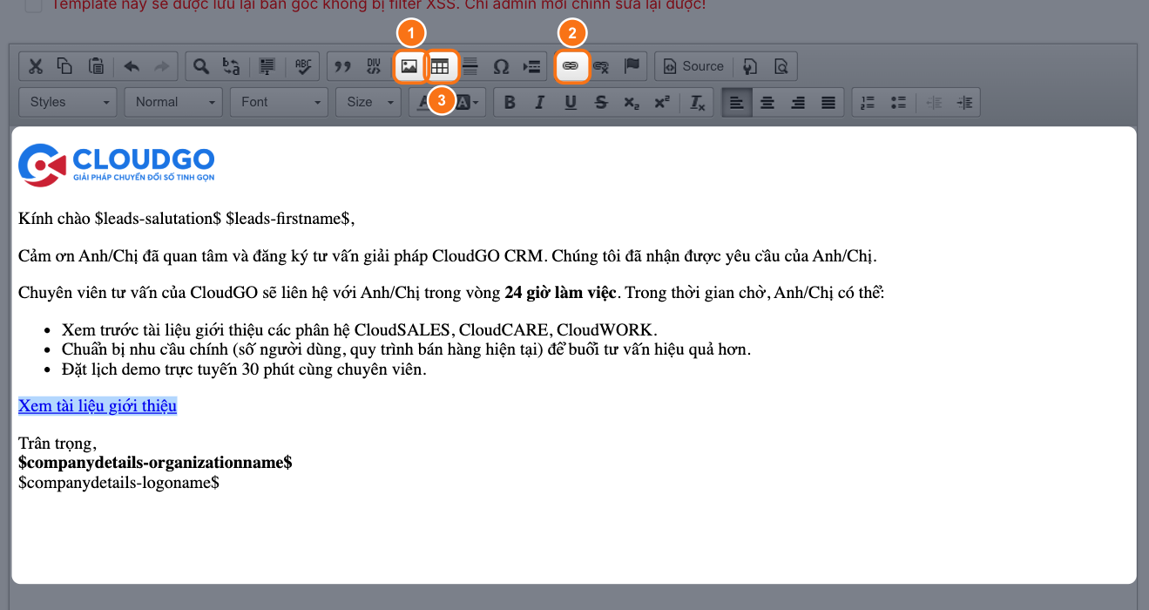Toggle bold formatting
1149x610 pixels.
coord(510,102)
